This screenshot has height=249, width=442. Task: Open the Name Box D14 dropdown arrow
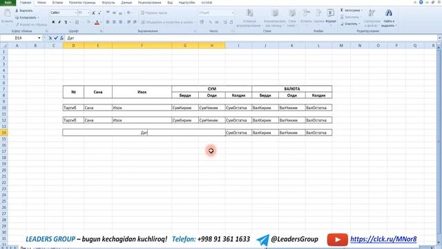39,38
